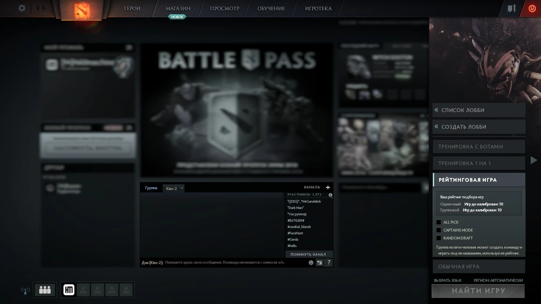Open the settings gear
This screenshot has width=541, height=304.
(x=22, y=8)
